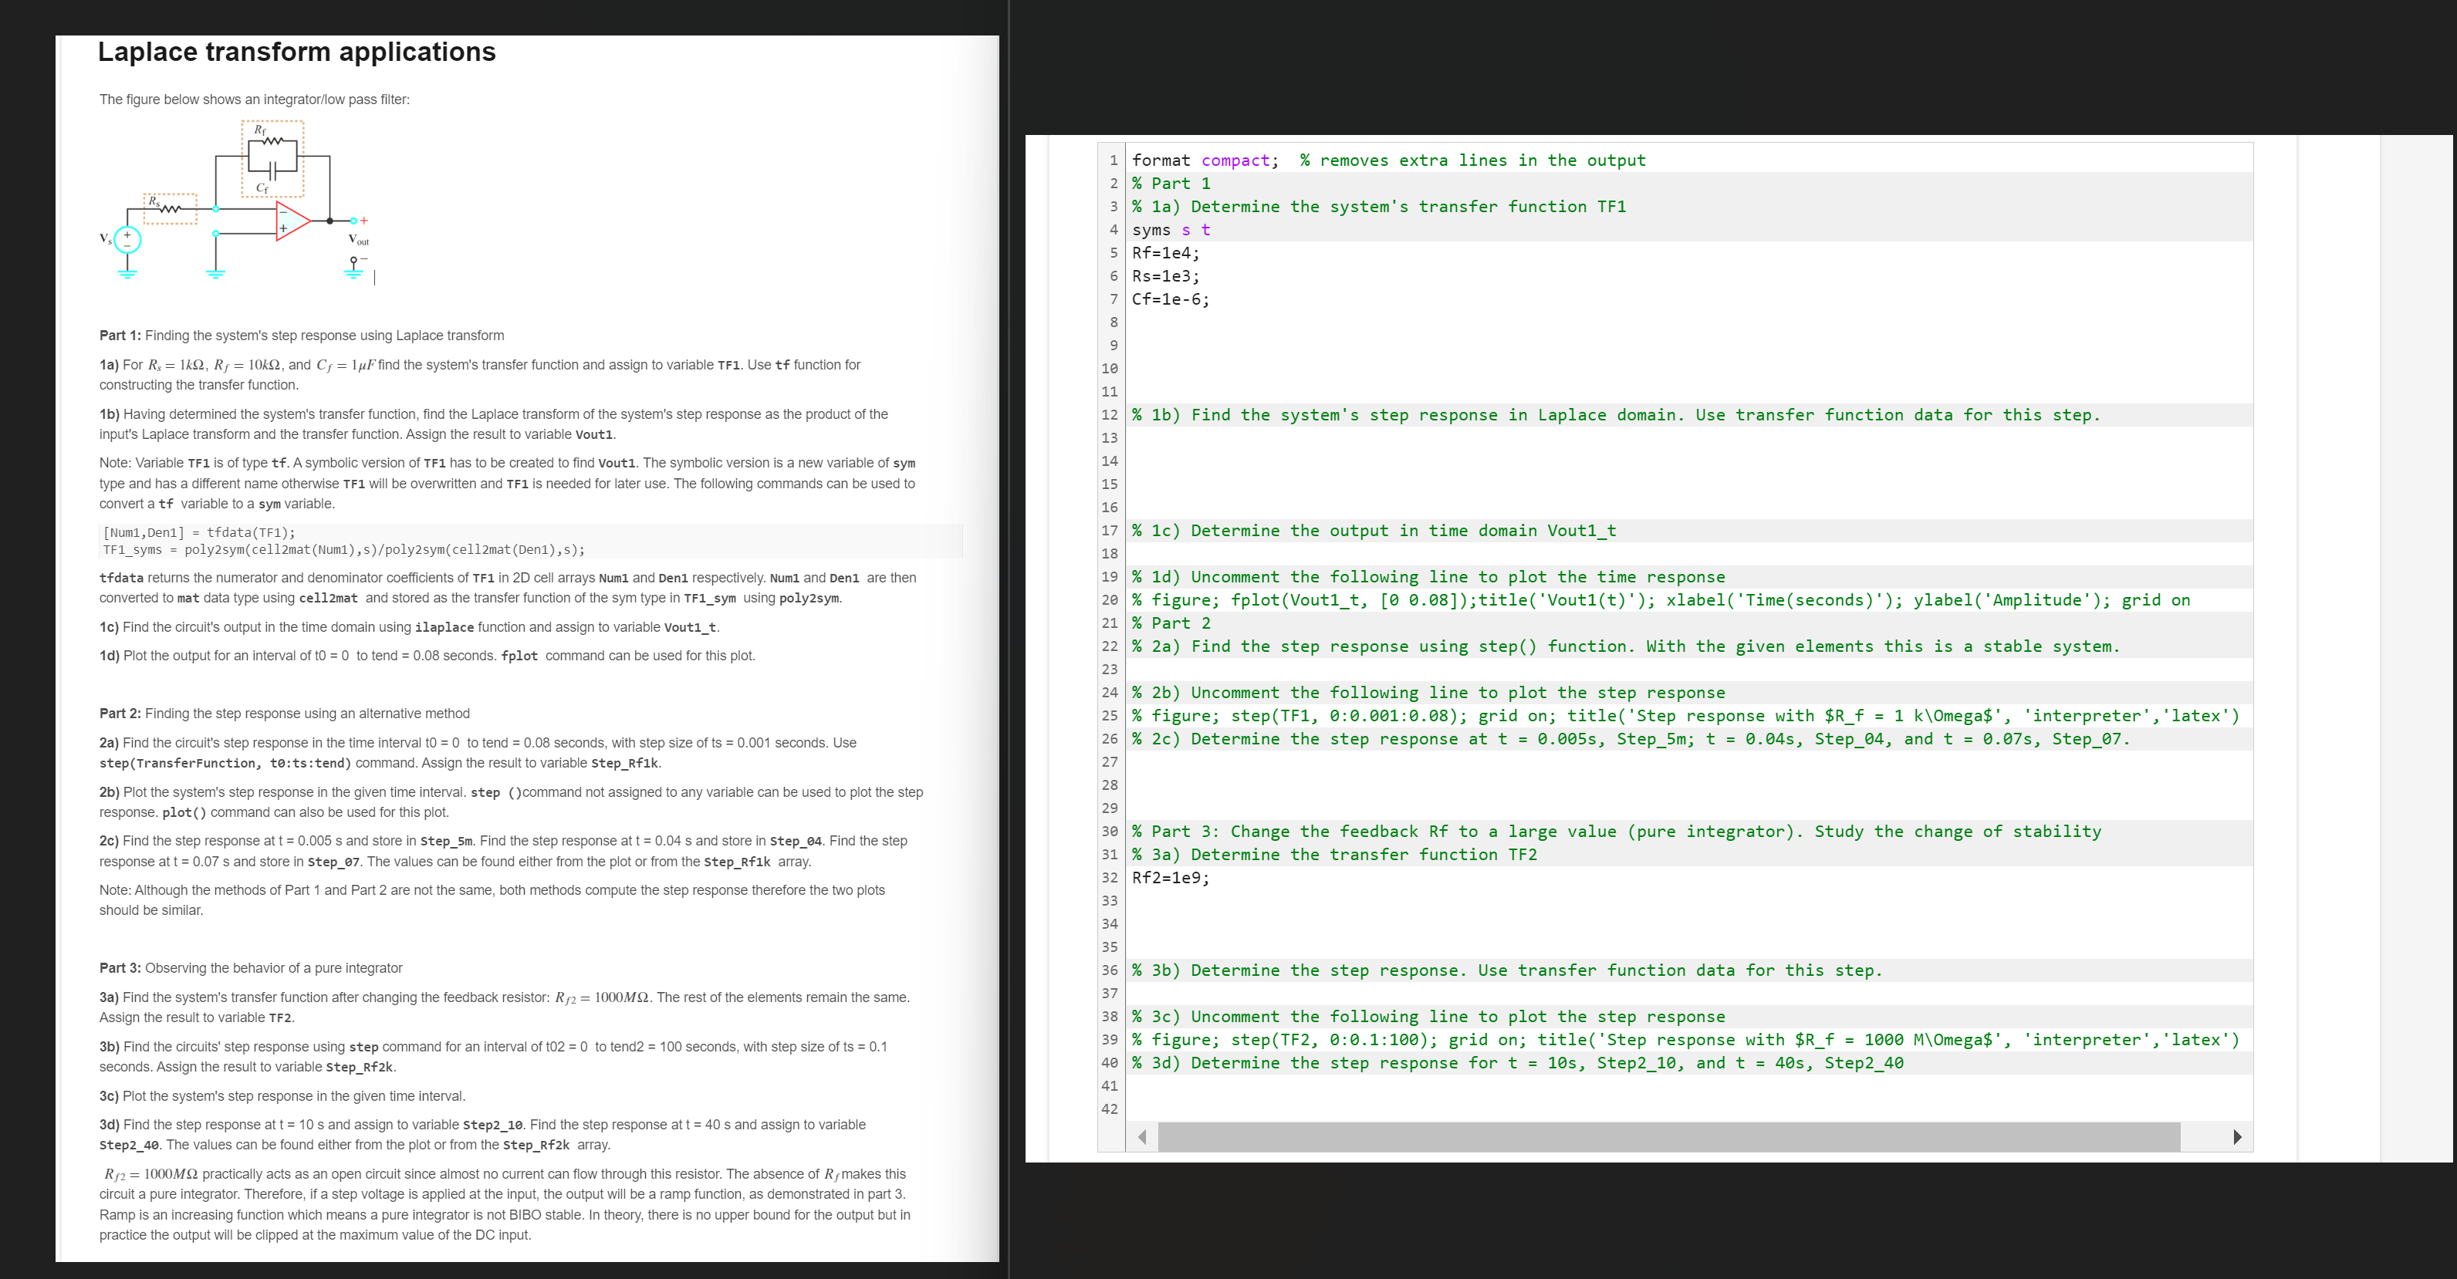Image resolution: width=2457 pixels, height=1279 pixels.
Task: Click the op-amp triangle symbol in circuit
Action: 291,221
